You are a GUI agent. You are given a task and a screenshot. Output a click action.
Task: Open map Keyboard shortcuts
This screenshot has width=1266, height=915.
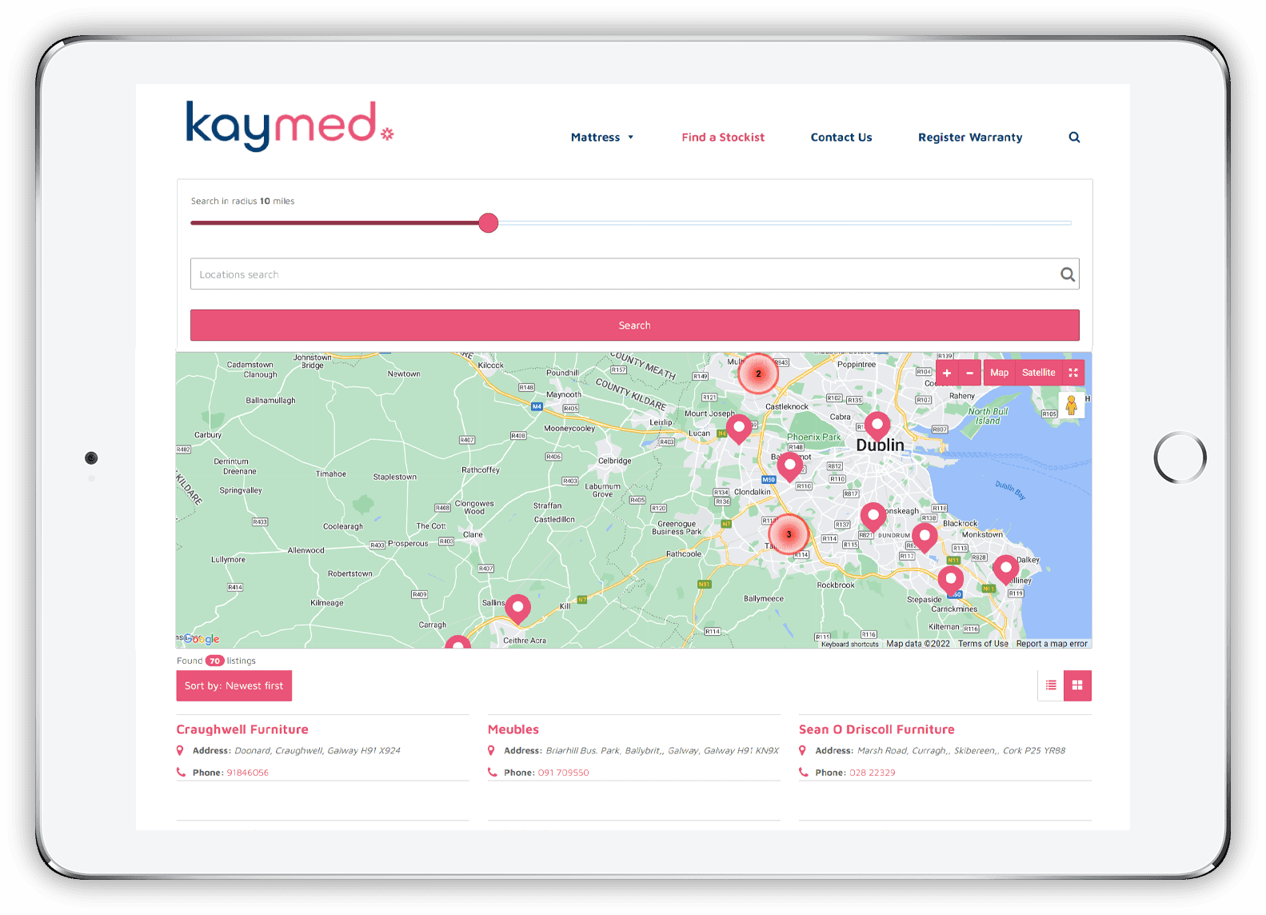[849, 644]
